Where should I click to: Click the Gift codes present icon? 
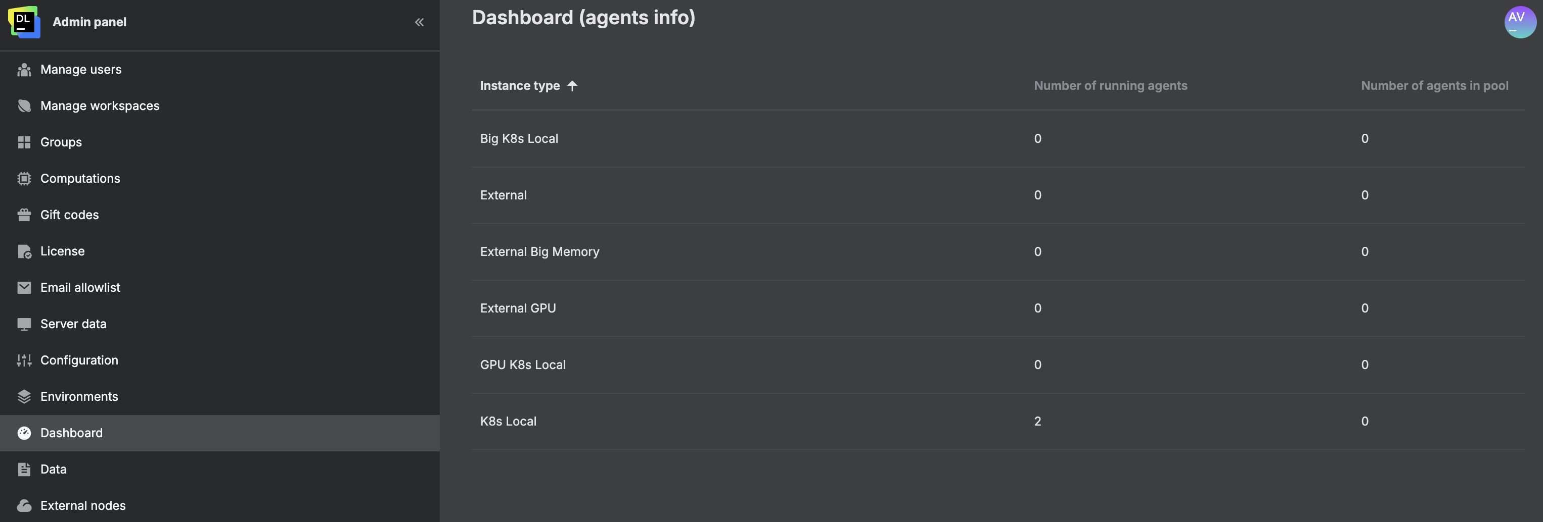[x=24, y=215]
